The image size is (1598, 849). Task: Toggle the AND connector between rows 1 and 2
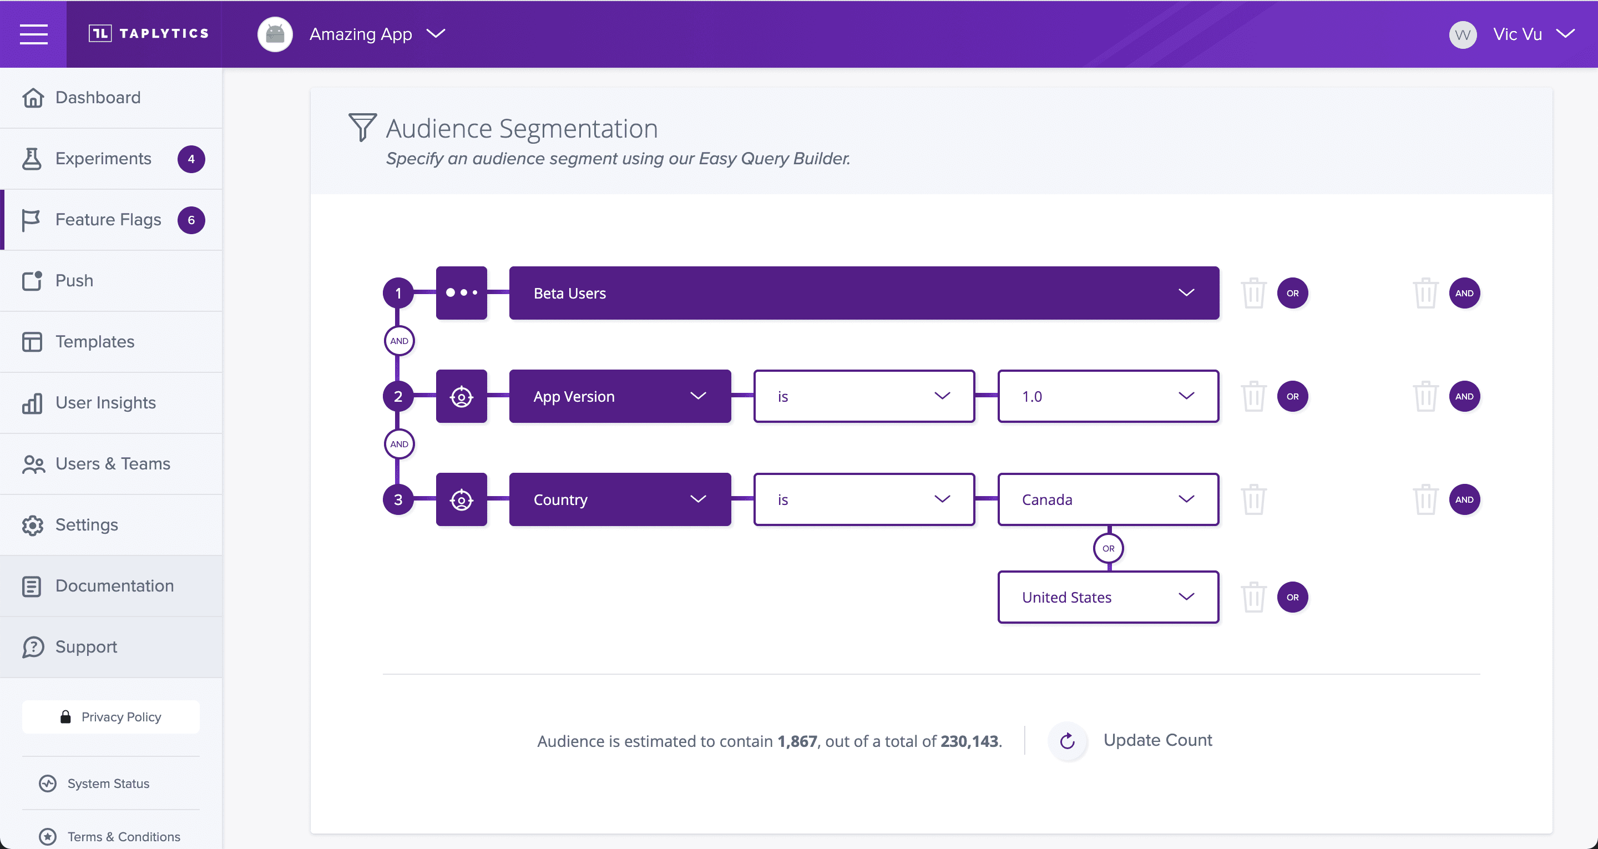click(x=399, y=341)
